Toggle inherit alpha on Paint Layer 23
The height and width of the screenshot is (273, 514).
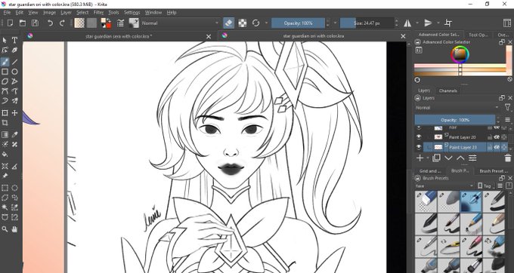[x=497, y=148]
